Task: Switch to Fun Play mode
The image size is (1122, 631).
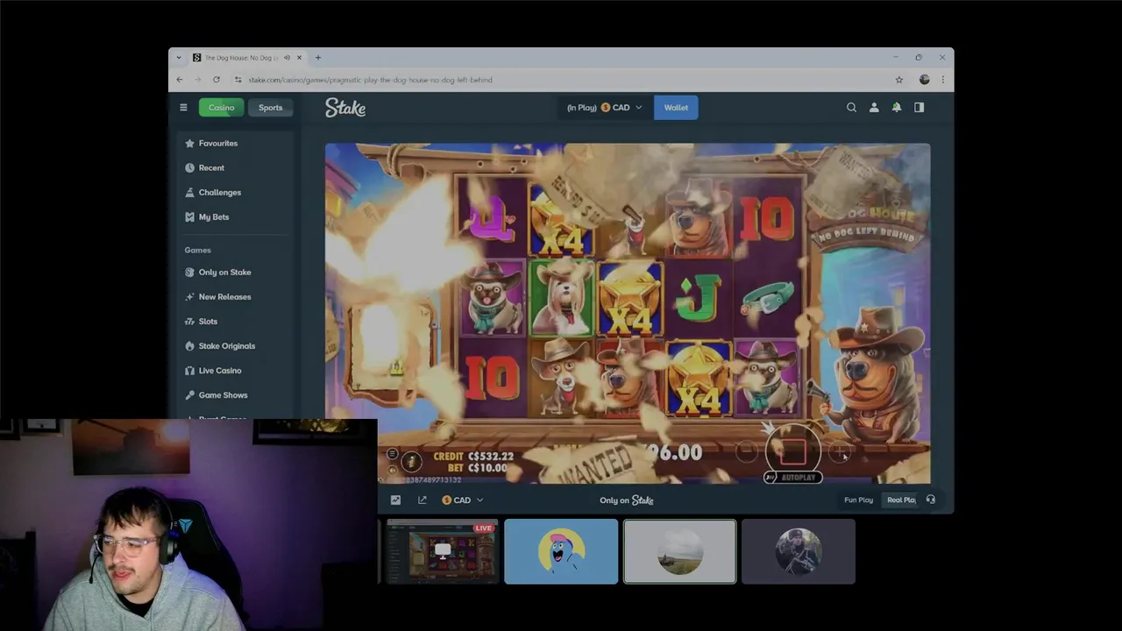Action: coord(858,500)
